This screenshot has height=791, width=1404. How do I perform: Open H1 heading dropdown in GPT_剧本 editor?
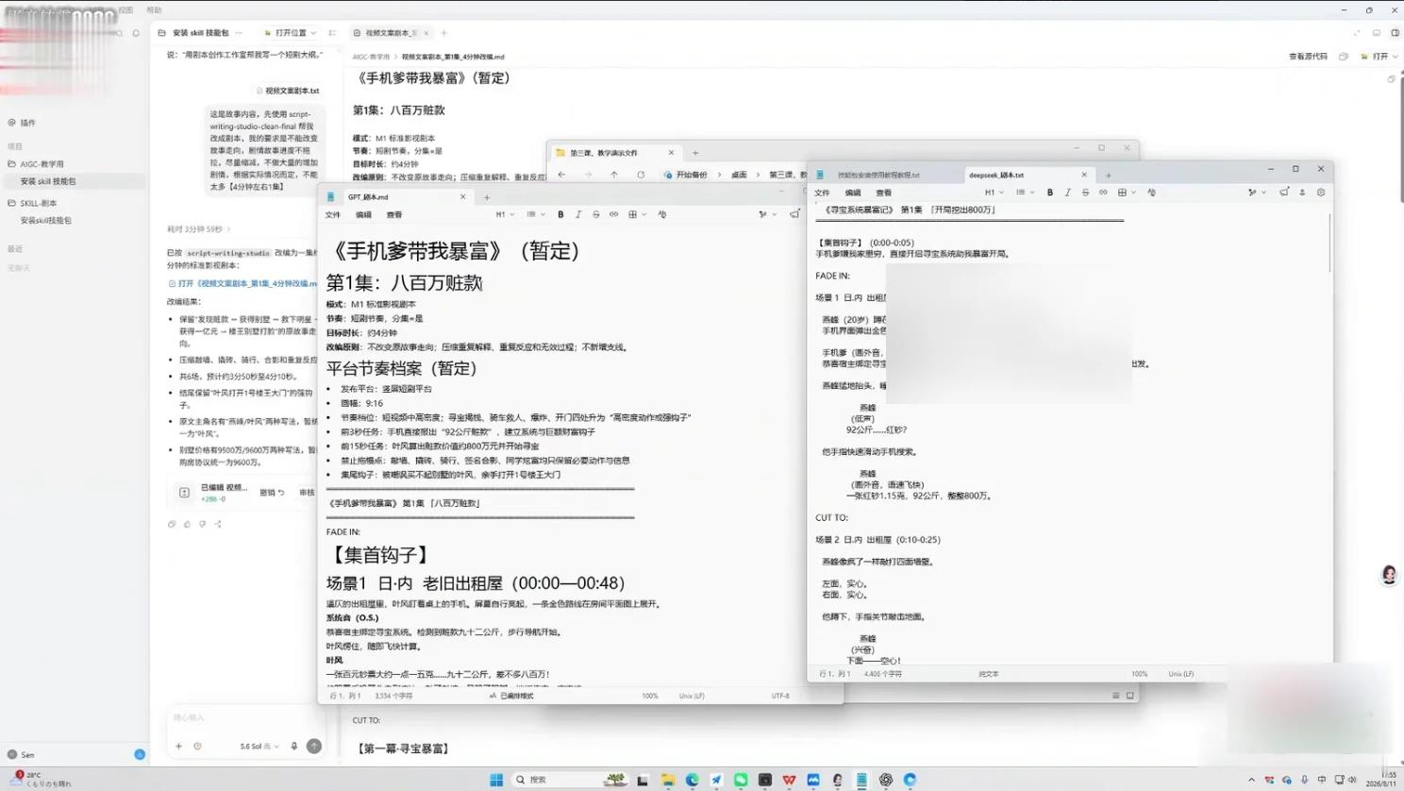click(x=505, y=214)
